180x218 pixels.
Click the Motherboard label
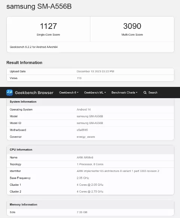[18, 130]
